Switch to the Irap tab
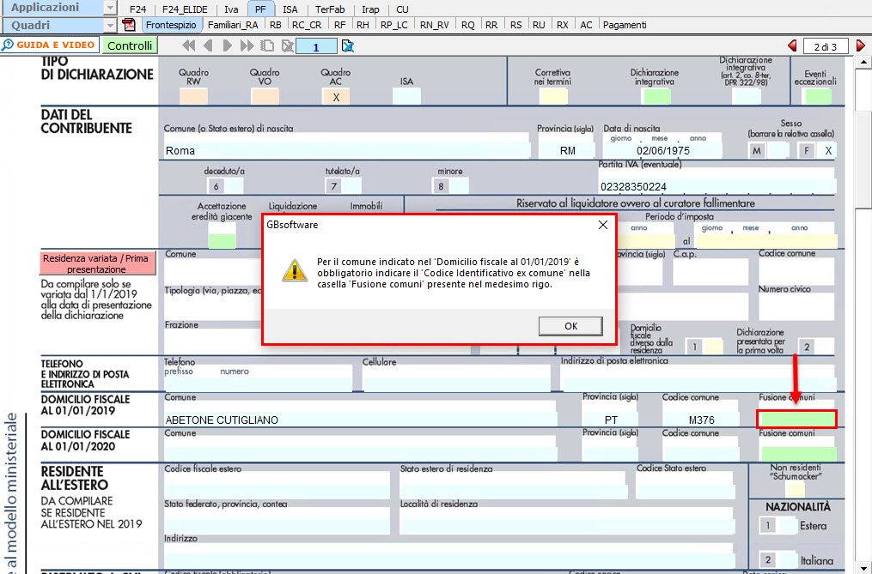The height and width of the screenshot is (574, 872). pos(370,9)
